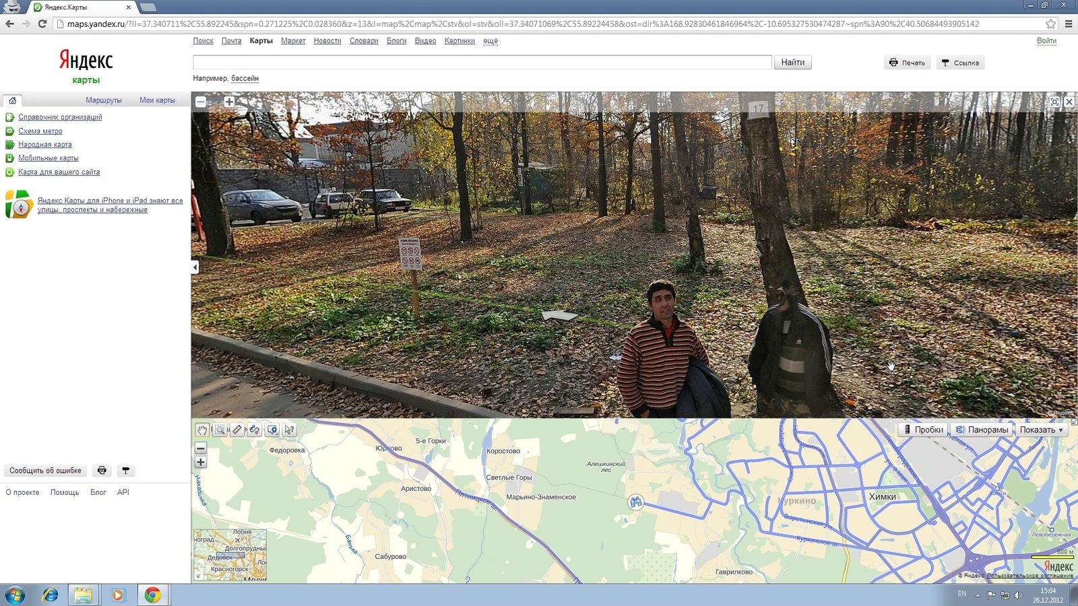This screenshot has width=1078, height=606.
Task: Switch to the Маршруты tab
Action: [104, 100]
